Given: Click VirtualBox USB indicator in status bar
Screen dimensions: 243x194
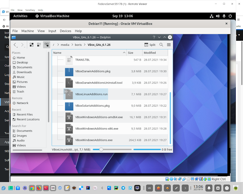Looking at the screenshot, I should [184, 179].
